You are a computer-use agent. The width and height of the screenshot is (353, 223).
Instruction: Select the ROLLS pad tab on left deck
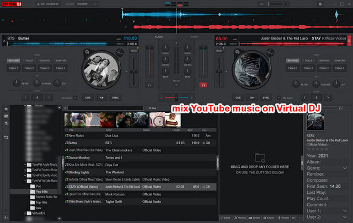pyautogui.click(x=29, y=61)
